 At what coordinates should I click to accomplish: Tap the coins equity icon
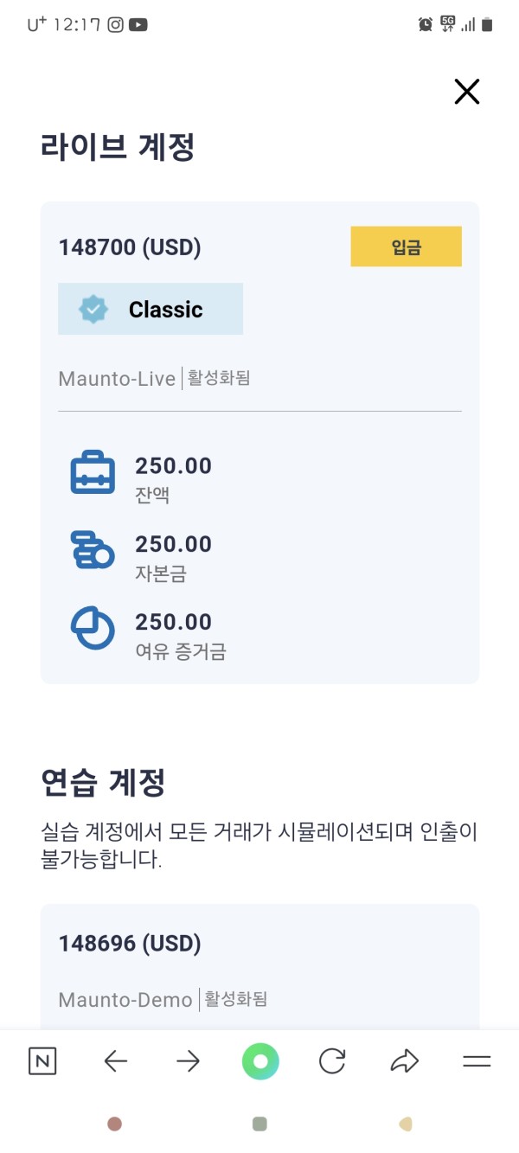point(92,550)
